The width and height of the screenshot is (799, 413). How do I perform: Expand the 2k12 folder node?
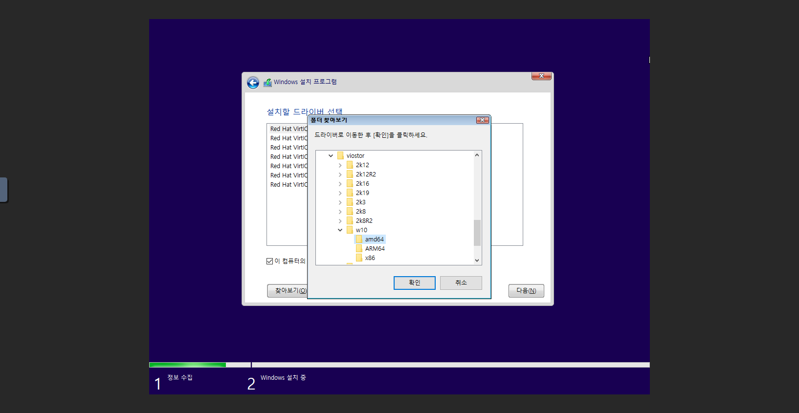point(340,165)
